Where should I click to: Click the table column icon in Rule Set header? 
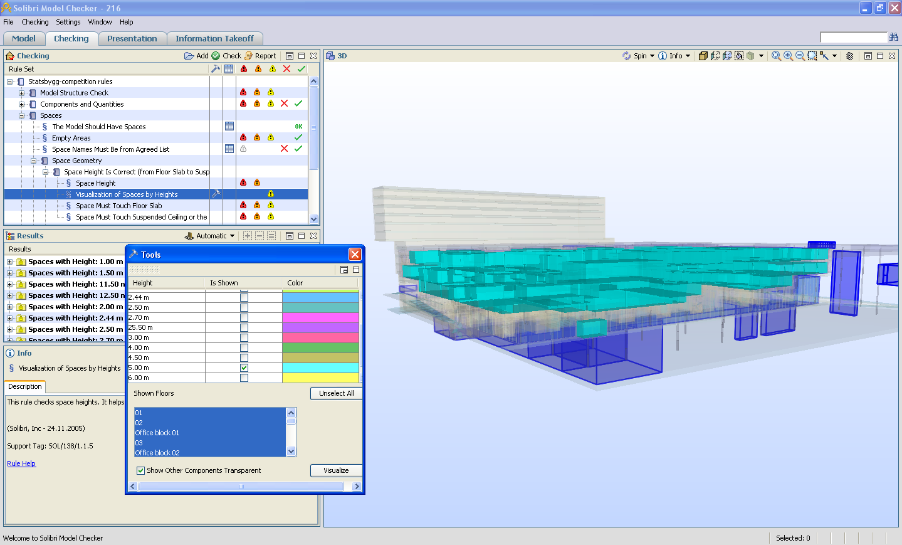[x=229, y=69]
